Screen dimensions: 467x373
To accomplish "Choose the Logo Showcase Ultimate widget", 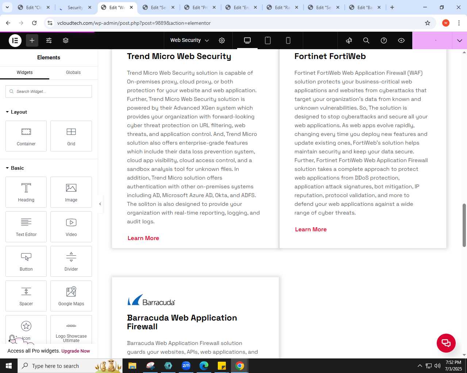I will tap(71, 330).
